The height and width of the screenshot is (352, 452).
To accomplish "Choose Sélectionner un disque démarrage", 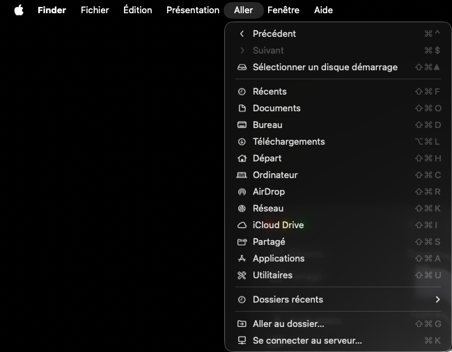I will pyautogui.click(x=338, y=67).
